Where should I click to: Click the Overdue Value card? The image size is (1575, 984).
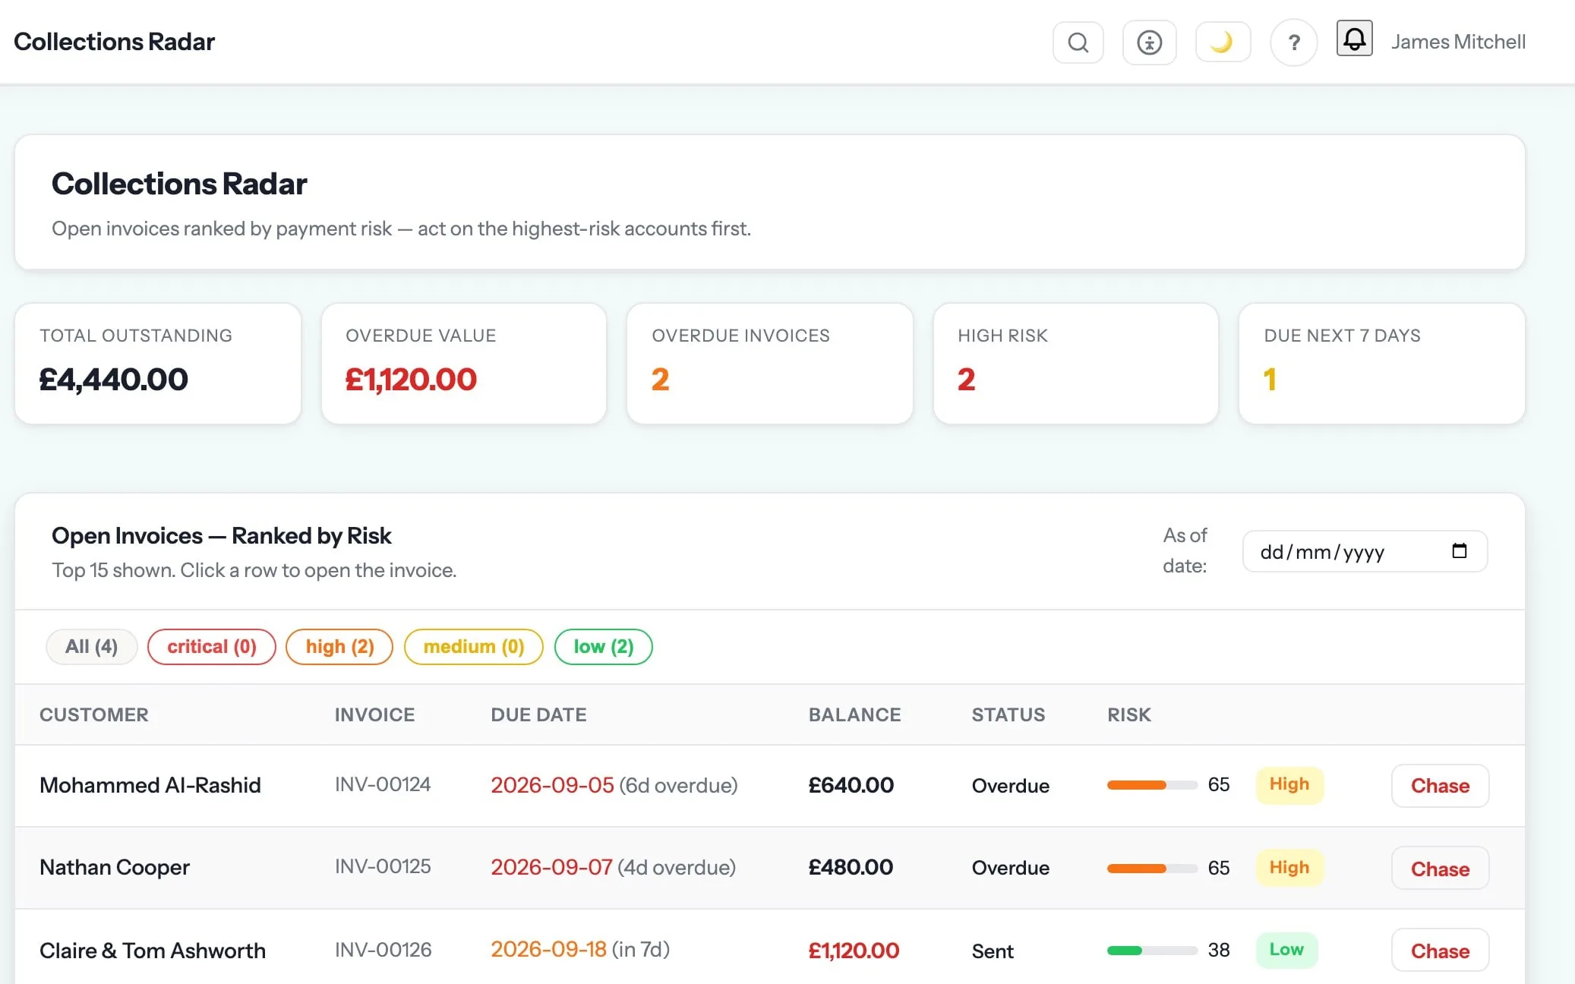click(x=464, y=364)
